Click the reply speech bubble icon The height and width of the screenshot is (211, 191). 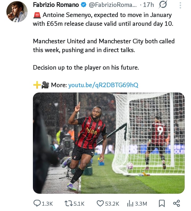(x=37, y=203)
